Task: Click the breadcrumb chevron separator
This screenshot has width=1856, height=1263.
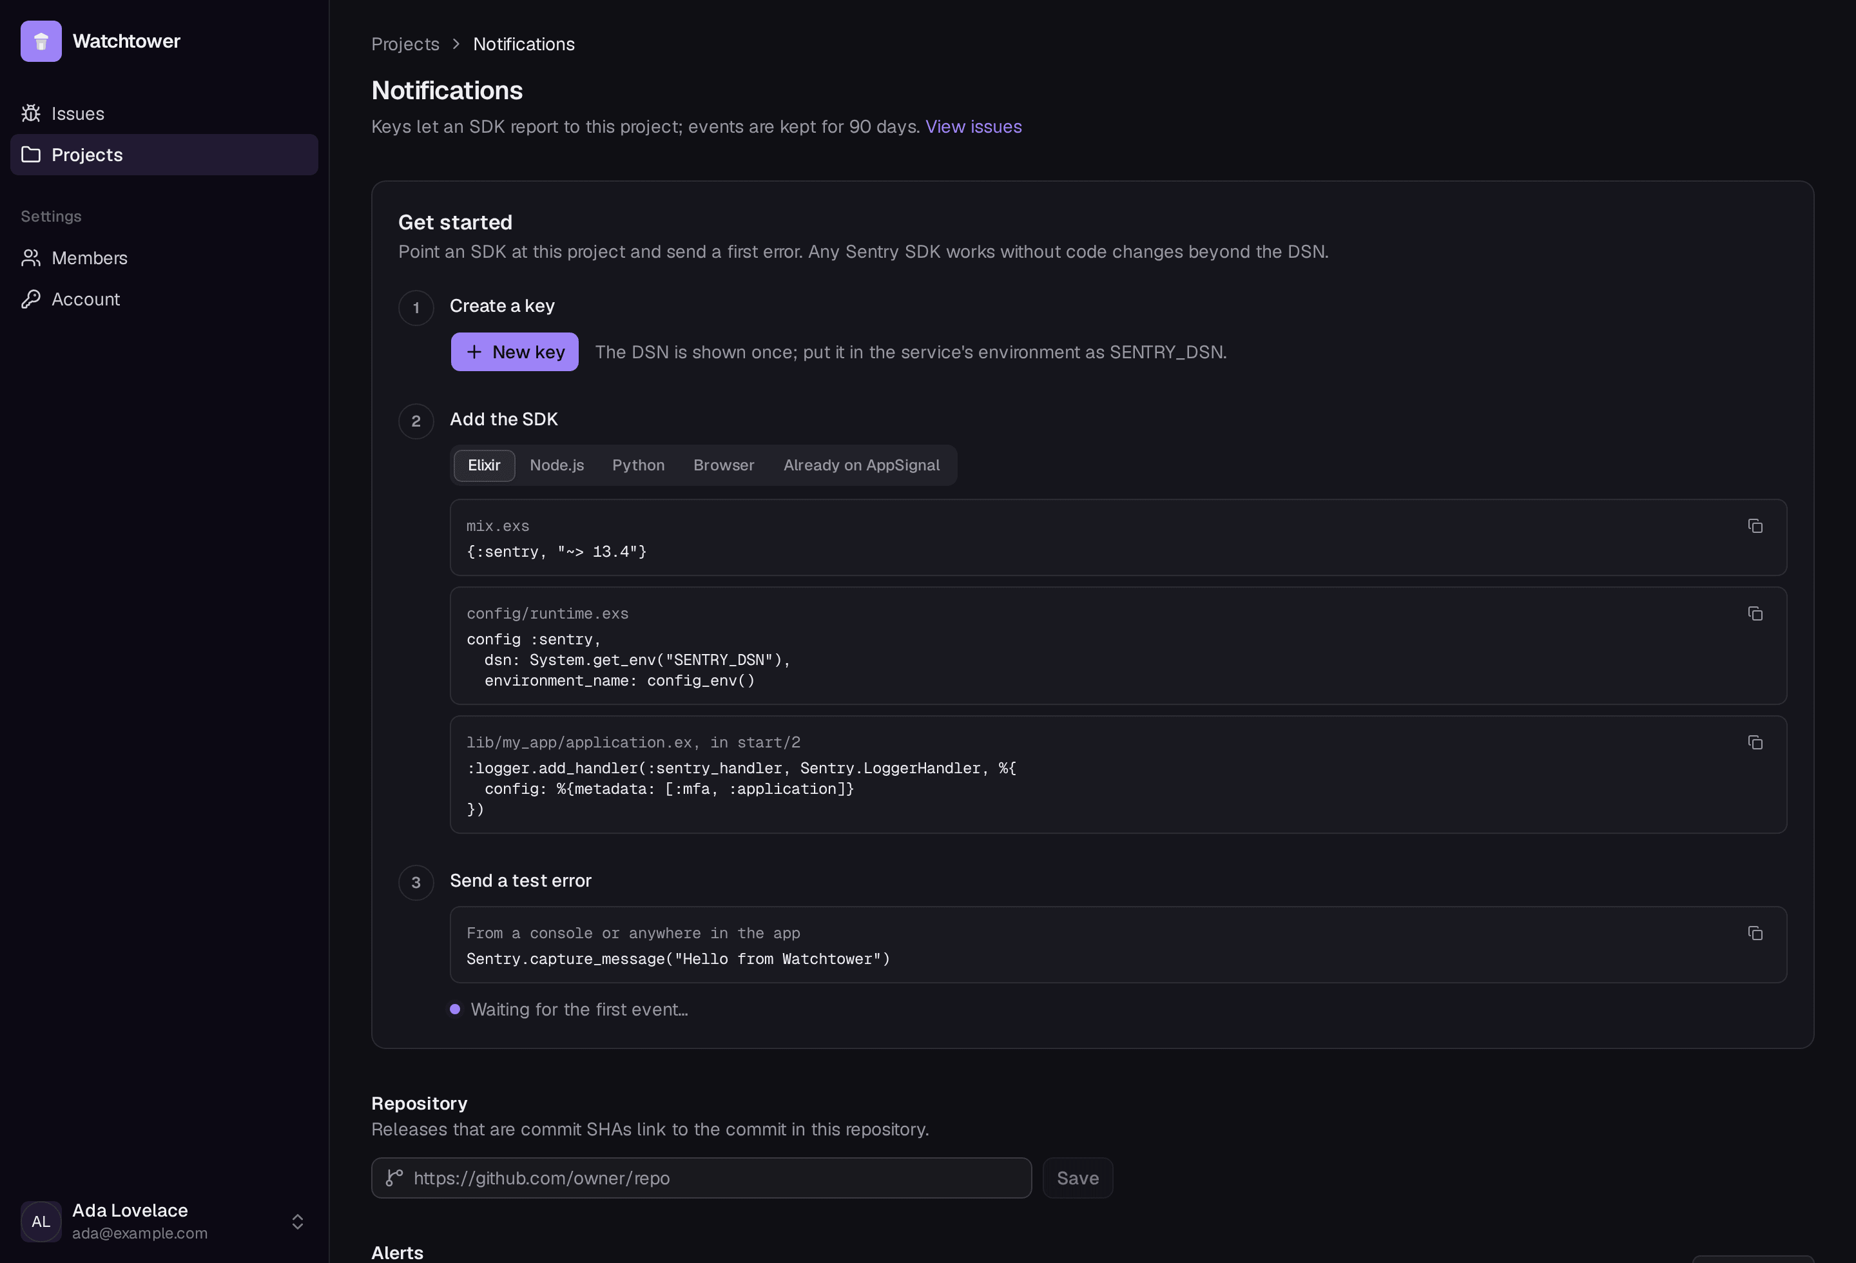Action: 456,44
